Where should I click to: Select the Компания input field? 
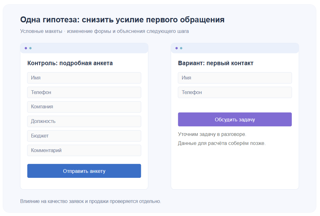tap(84, 107)
